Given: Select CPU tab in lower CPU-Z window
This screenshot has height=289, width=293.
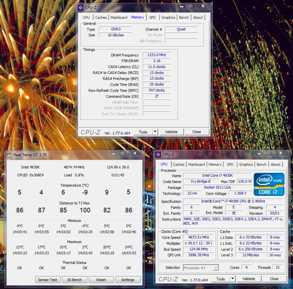Looking at the screenshot, I should click(164, 164).
